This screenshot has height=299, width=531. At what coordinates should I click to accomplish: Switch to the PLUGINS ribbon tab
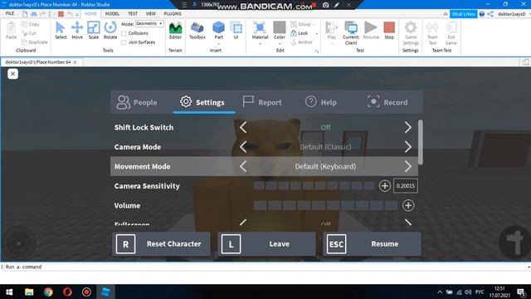click(173, 13)
